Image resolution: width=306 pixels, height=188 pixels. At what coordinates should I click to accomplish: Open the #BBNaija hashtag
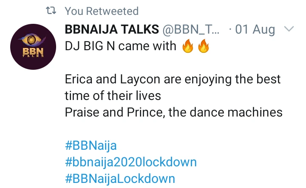pyautogui.click(x=91, y=145)
